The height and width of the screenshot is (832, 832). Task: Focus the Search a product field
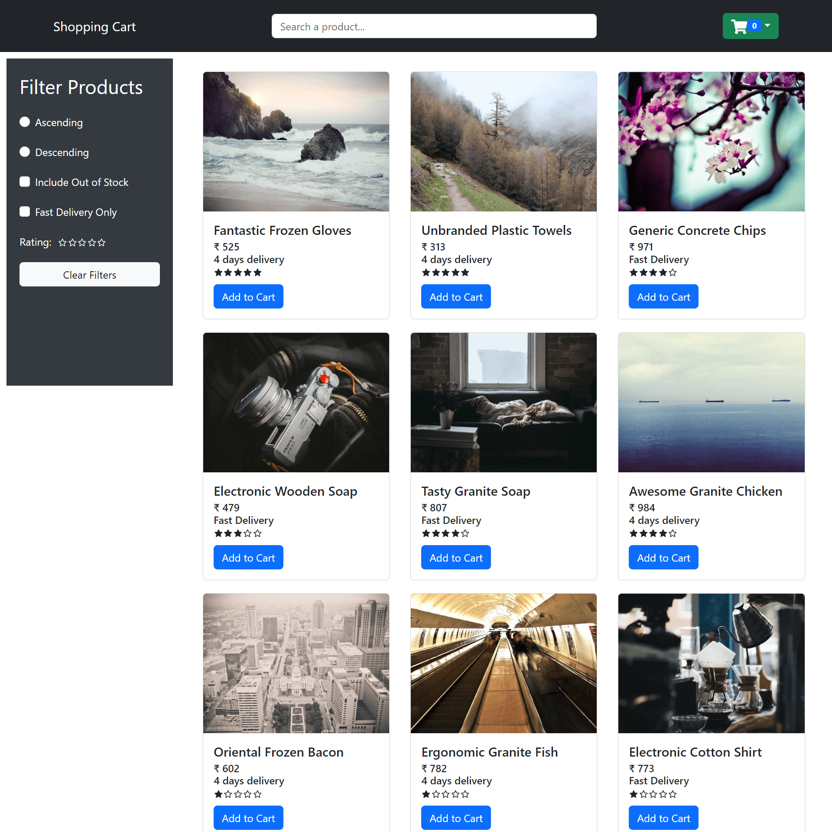click(x=434, y=26)
